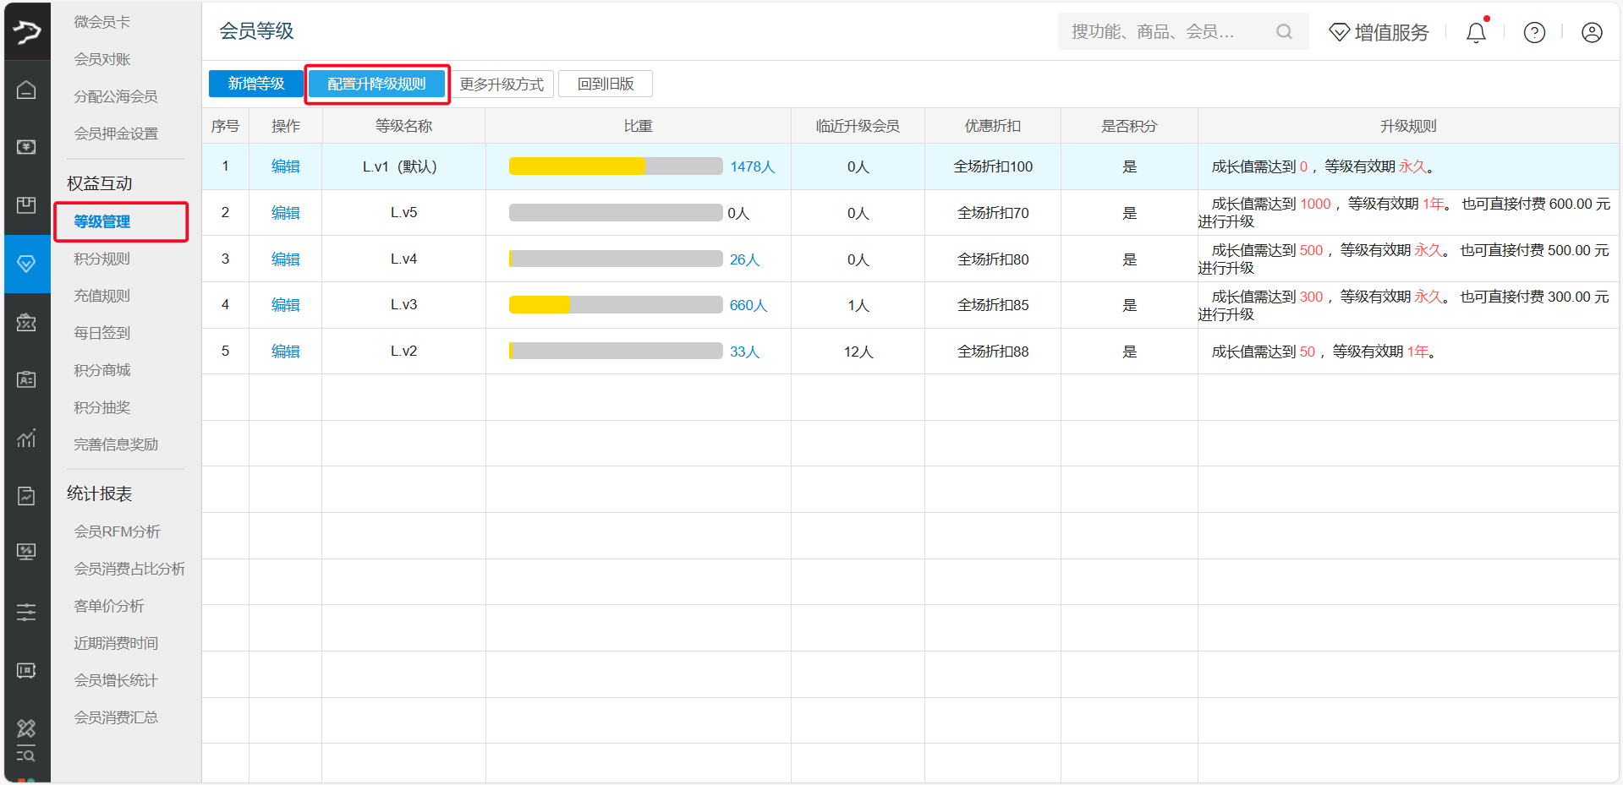Click the home icon in left sidebar

coord(26,90)
